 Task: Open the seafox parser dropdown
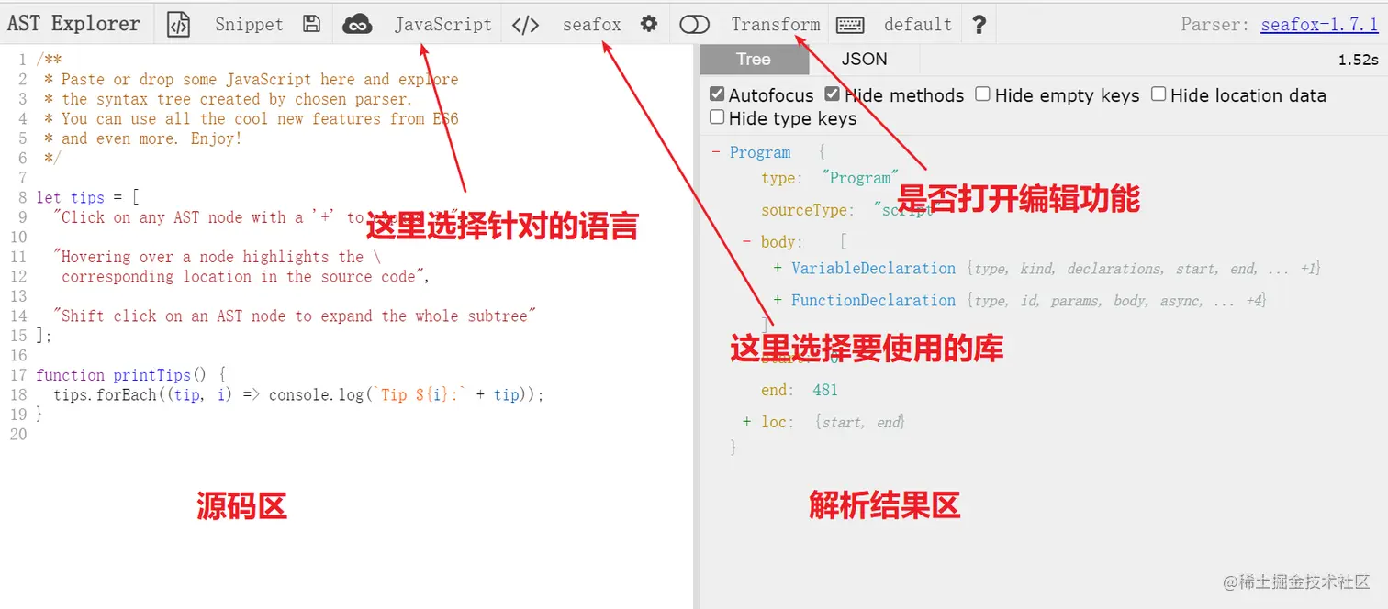point(591,25)
